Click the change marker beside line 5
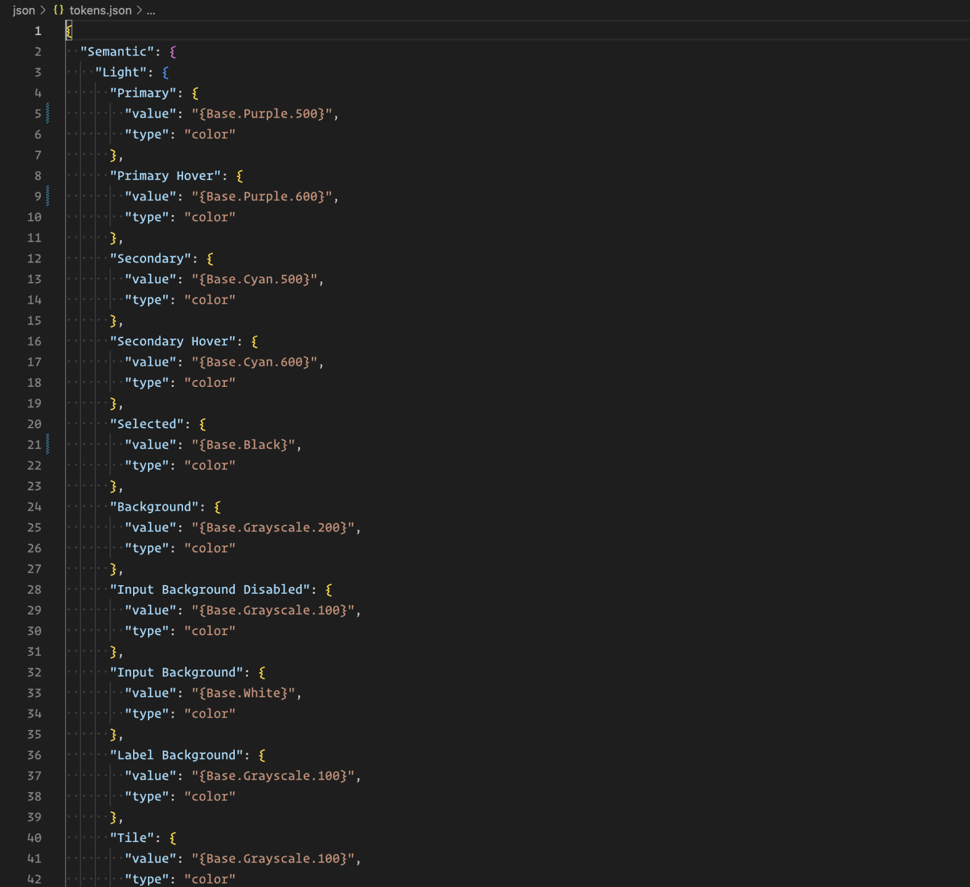The image size is (970, 887). (x=48, y=113)
